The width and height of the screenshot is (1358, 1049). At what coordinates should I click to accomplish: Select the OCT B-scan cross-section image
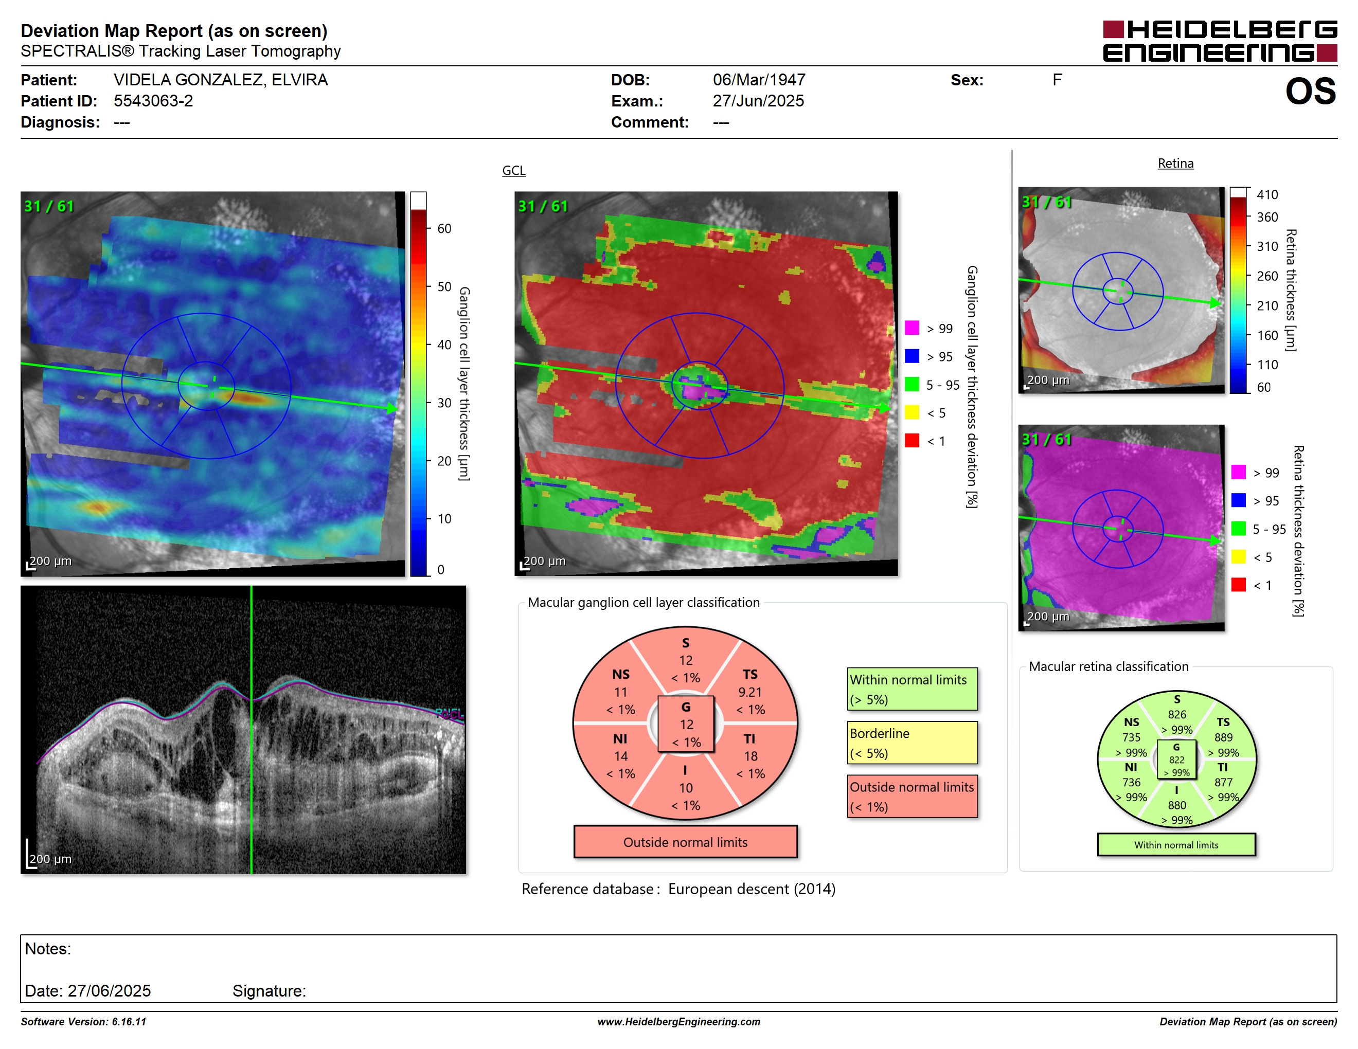point(243,730)
